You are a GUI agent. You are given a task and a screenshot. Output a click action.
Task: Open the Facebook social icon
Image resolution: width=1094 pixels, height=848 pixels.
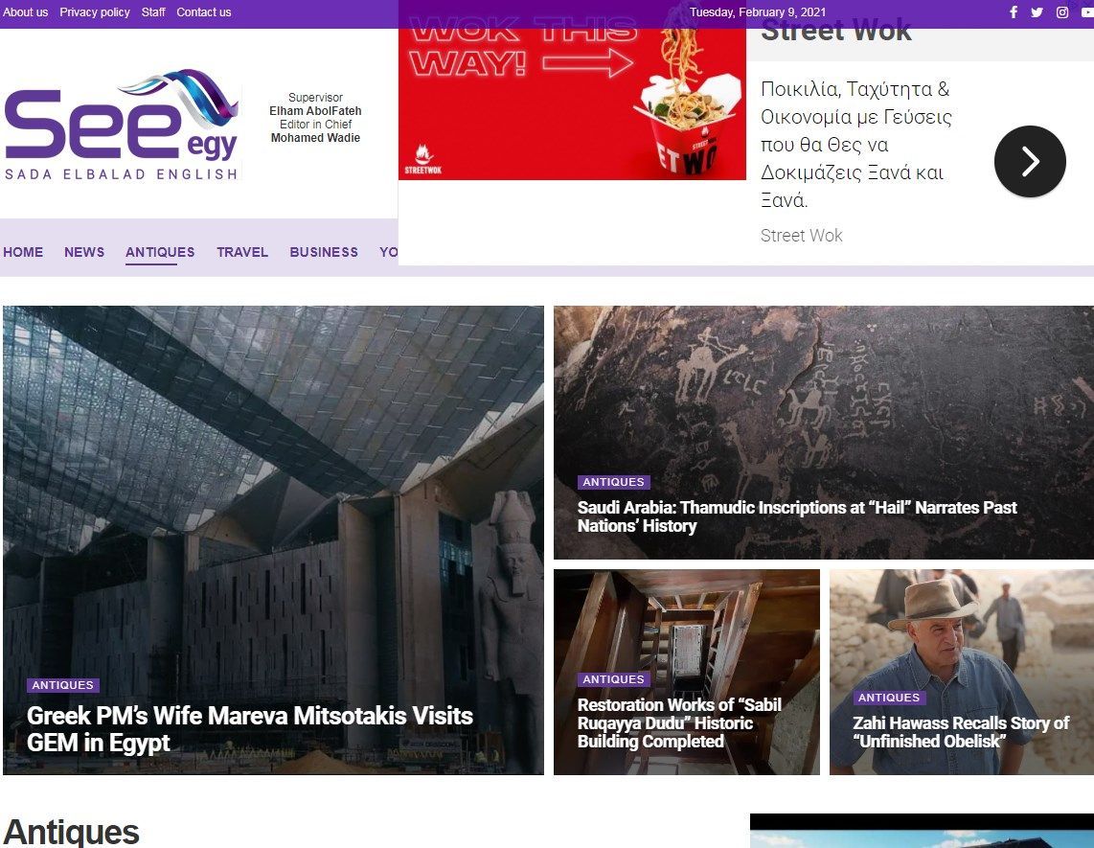pos(1014,12)
